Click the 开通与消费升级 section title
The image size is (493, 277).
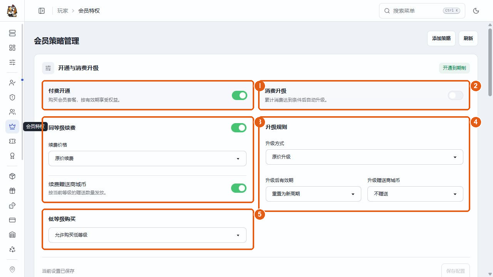click(79, 68)
